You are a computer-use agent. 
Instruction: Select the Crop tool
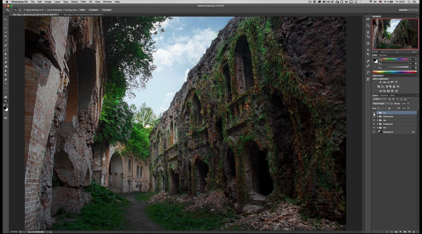[x=6, y=36]
